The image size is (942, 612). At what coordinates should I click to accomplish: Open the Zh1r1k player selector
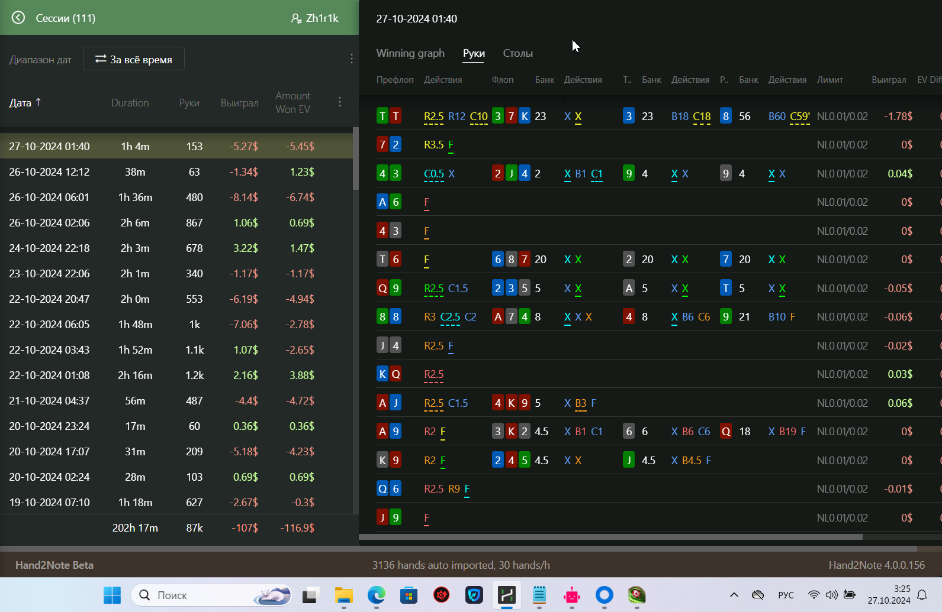point(314,18)
